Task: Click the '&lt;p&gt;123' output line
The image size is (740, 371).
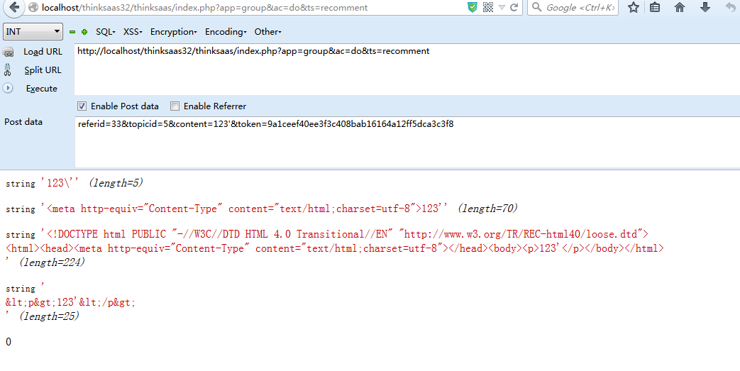Action: point(70,302)
